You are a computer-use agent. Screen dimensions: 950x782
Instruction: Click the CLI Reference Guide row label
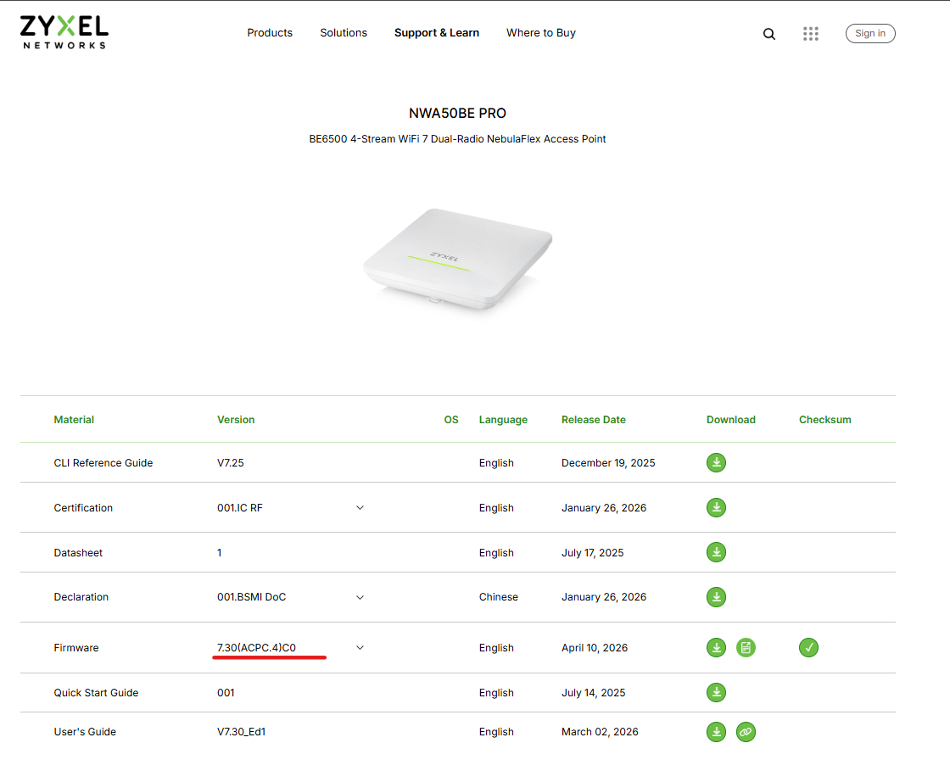(103, 463)
